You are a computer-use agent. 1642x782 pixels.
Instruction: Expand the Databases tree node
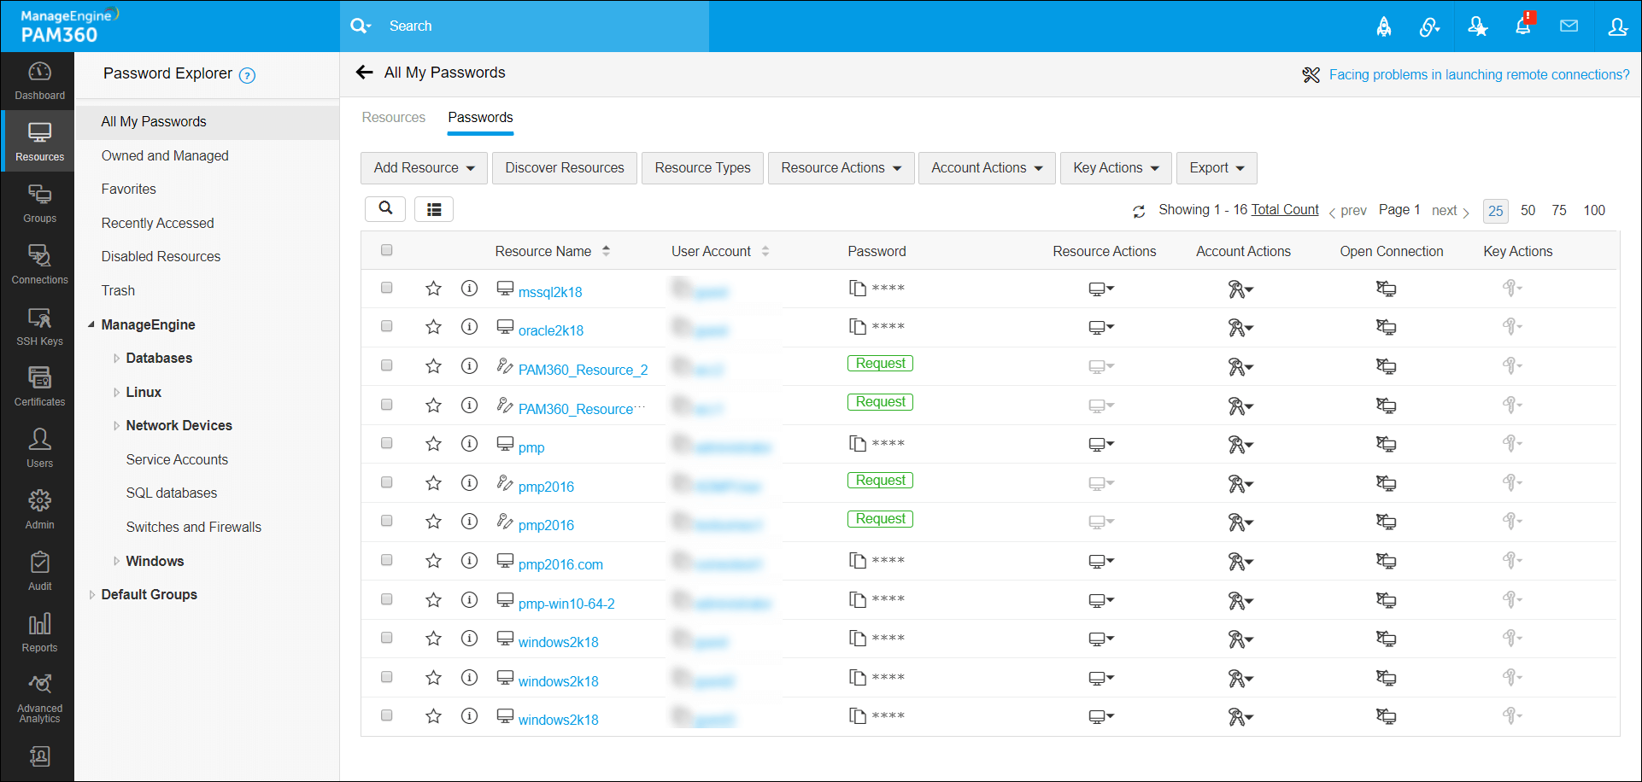tap(116, 359)
